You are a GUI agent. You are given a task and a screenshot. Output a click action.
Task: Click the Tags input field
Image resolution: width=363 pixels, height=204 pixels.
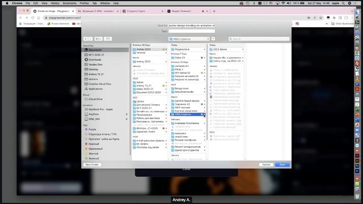[192, 31]
